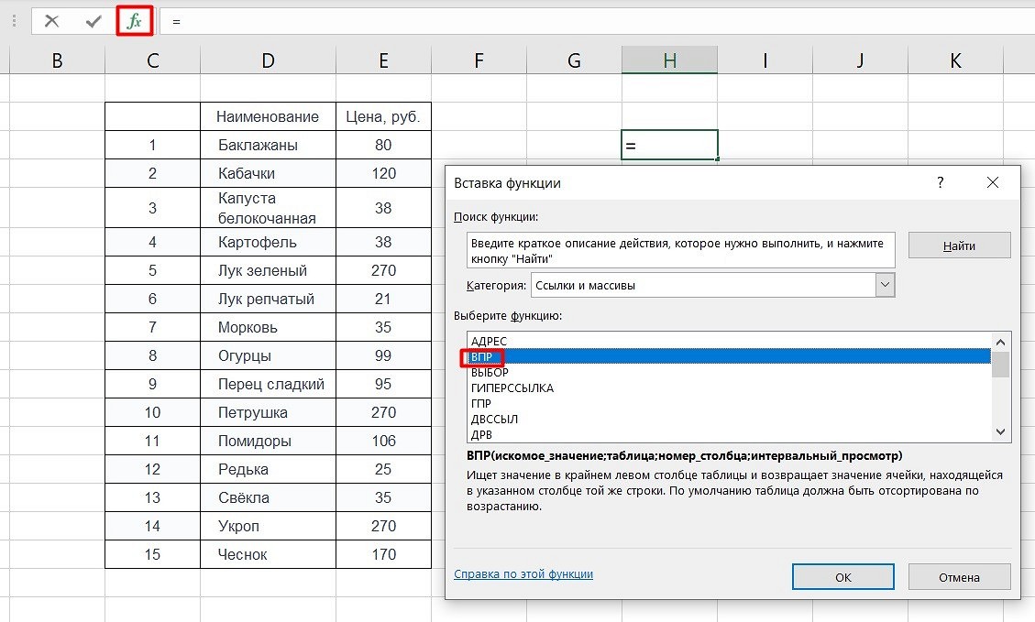Click the Баклажаны cell
The image size is (1035, 622).
pyautogui.click(x=268, y=145)
